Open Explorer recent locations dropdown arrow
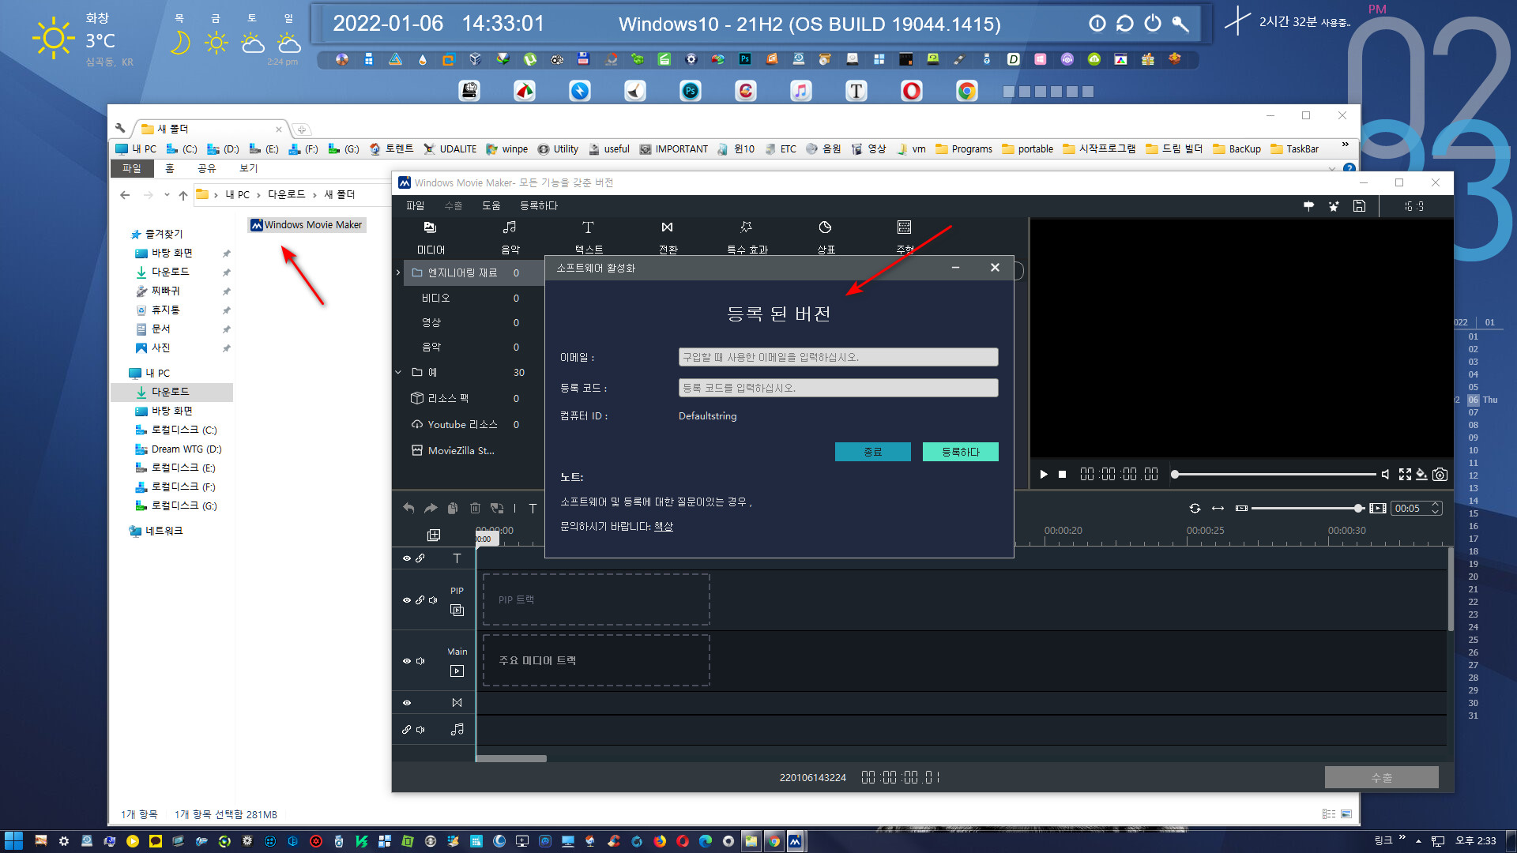 167,195
